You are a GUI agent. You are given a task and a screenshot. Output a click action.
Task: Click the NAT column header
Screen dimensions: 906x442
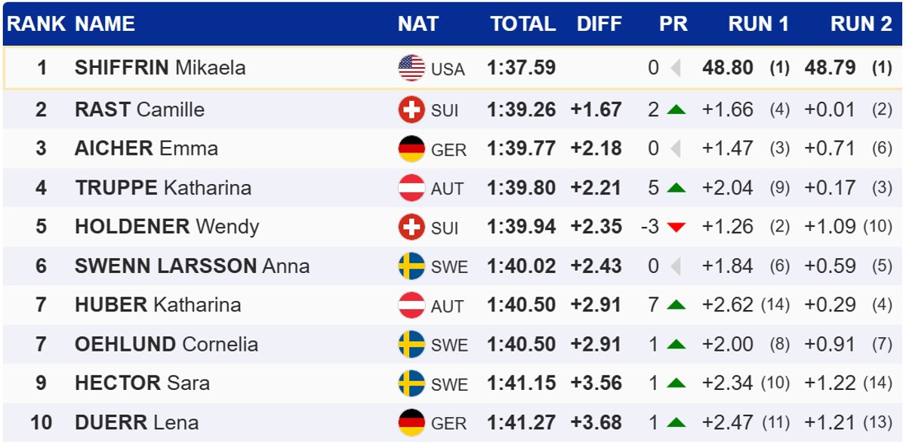click(x=418, y=24)
